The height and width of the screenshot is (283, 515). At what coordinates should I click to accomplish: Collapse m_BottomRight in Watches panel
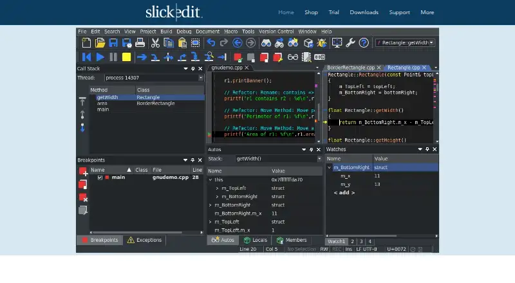pos(329,167)
